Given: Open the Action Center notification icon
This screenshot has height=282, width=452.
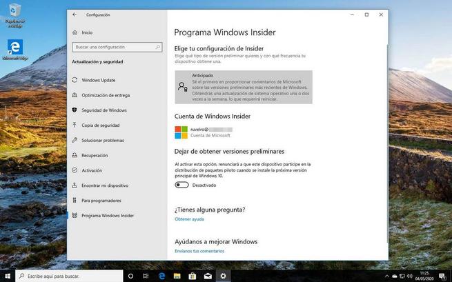Looking at the screenshot, I should pos(442,276).
